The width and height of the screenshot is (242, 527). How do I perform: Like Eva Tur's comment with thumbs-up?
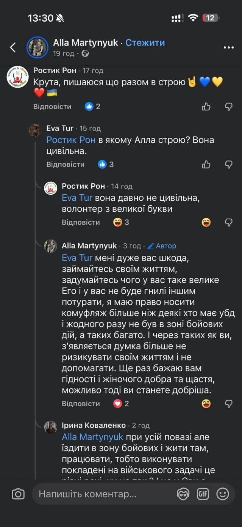(x=206, y=164)
